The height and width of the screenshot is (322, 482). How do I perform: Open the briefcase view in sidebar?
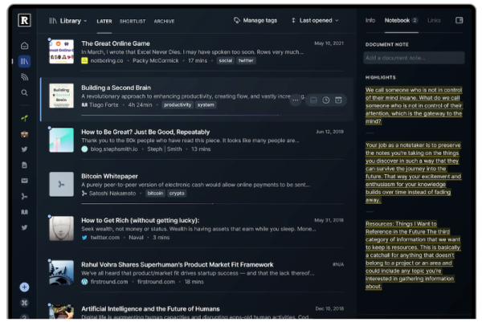[x=25, y=134]
